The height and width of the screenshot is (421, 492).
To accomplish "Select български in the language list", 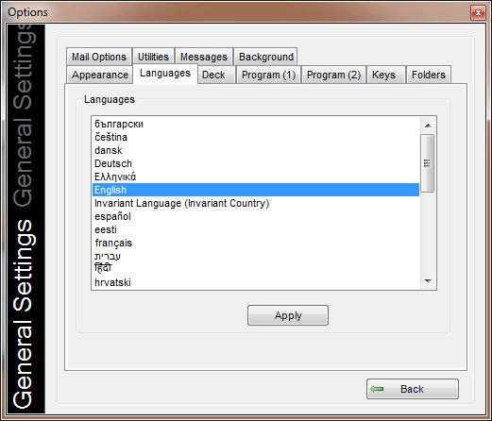I will (x=256, y=124).
